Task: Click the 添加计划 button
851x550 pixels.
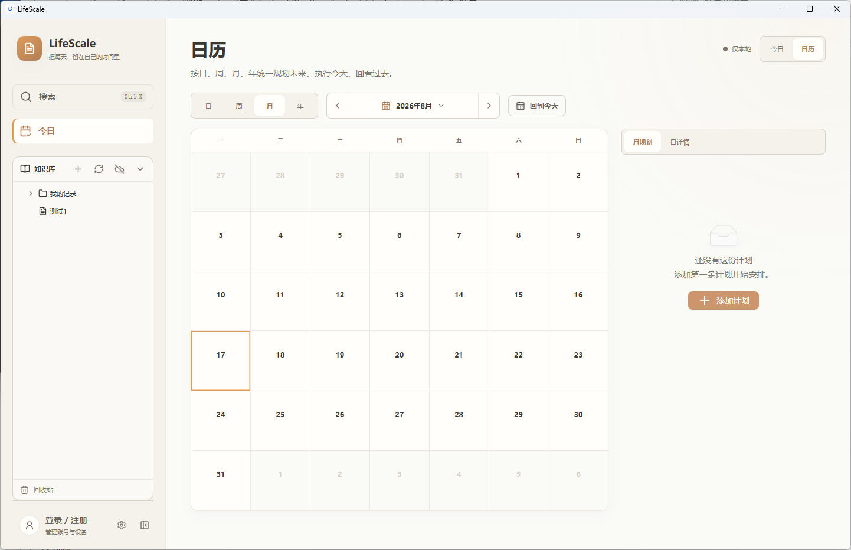Action: pyautogui.click(x=724, y=300)
